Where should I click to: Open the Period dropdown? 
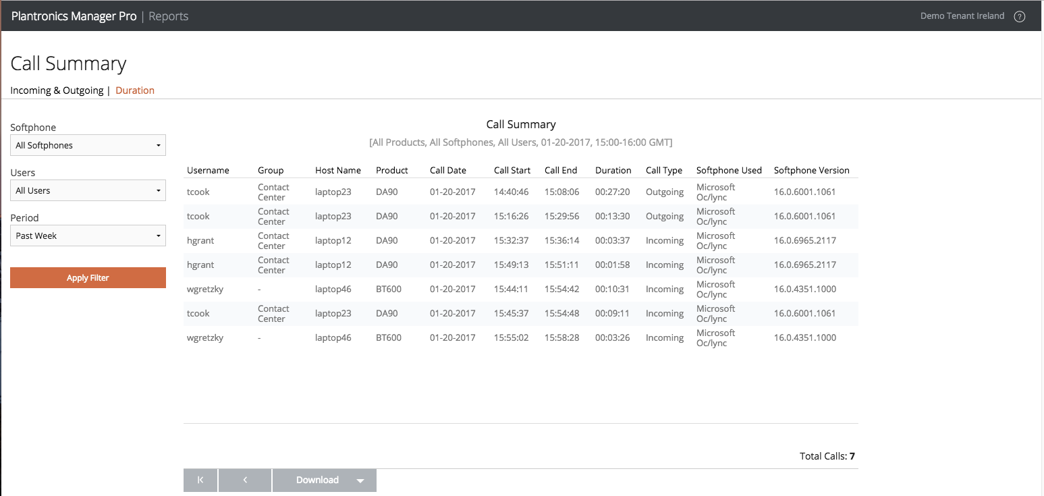coord(88,236)
